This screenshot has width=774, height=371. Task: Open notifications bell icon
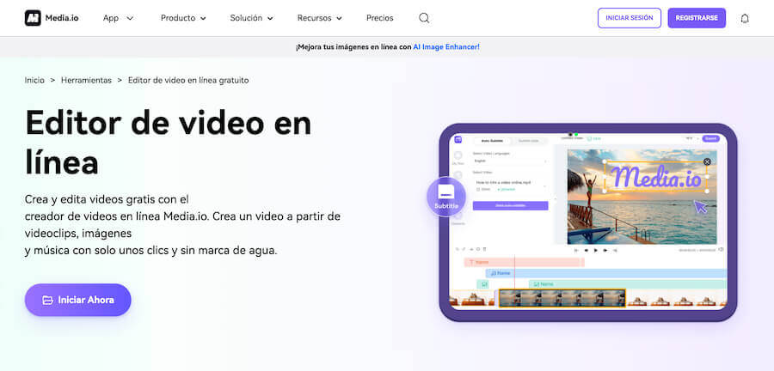(x=745, y=19)
